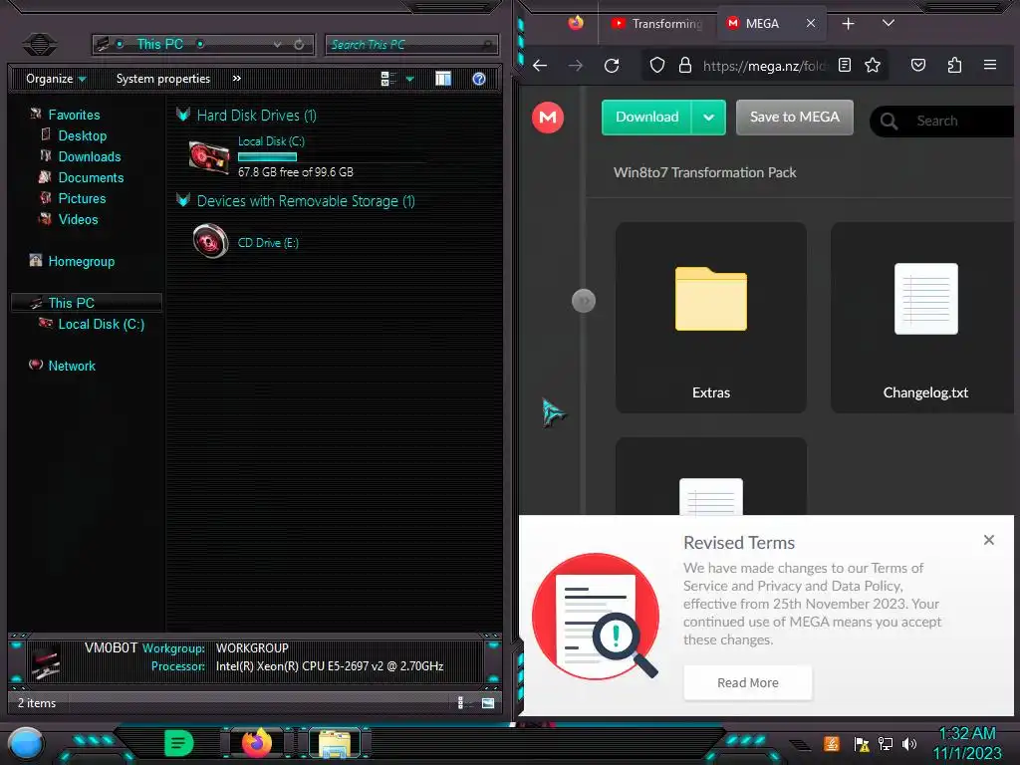The image size is (1020, 765).
Task: Click the Explorer back/forward navigation orb
Action: [40, 44]
